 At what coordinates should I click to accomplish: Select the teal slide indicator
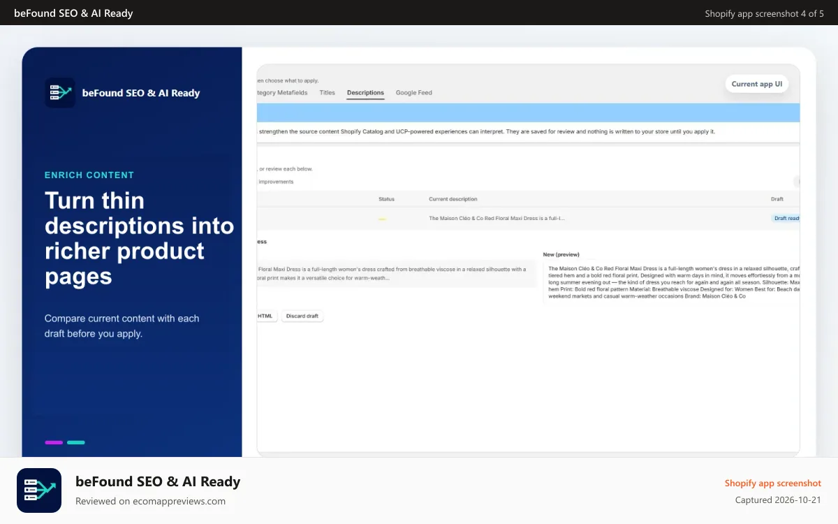pos(76,442)
